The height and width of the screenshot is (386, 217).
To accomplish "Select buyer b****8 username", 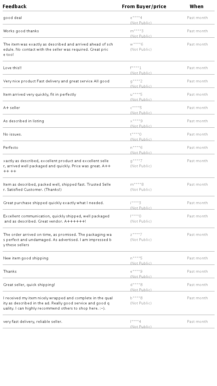I will click(136, 298).
